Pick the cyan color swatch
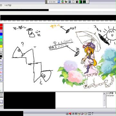 coord(1,37)
